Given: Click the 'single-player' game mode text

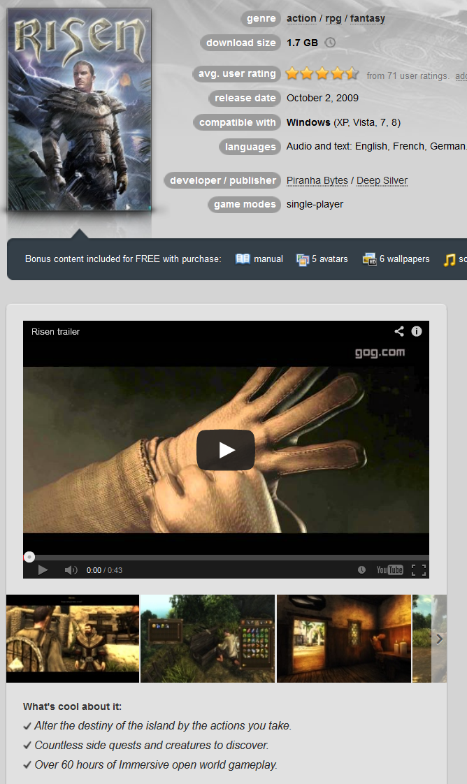Looking at the screenshot, I should (315, 204).
